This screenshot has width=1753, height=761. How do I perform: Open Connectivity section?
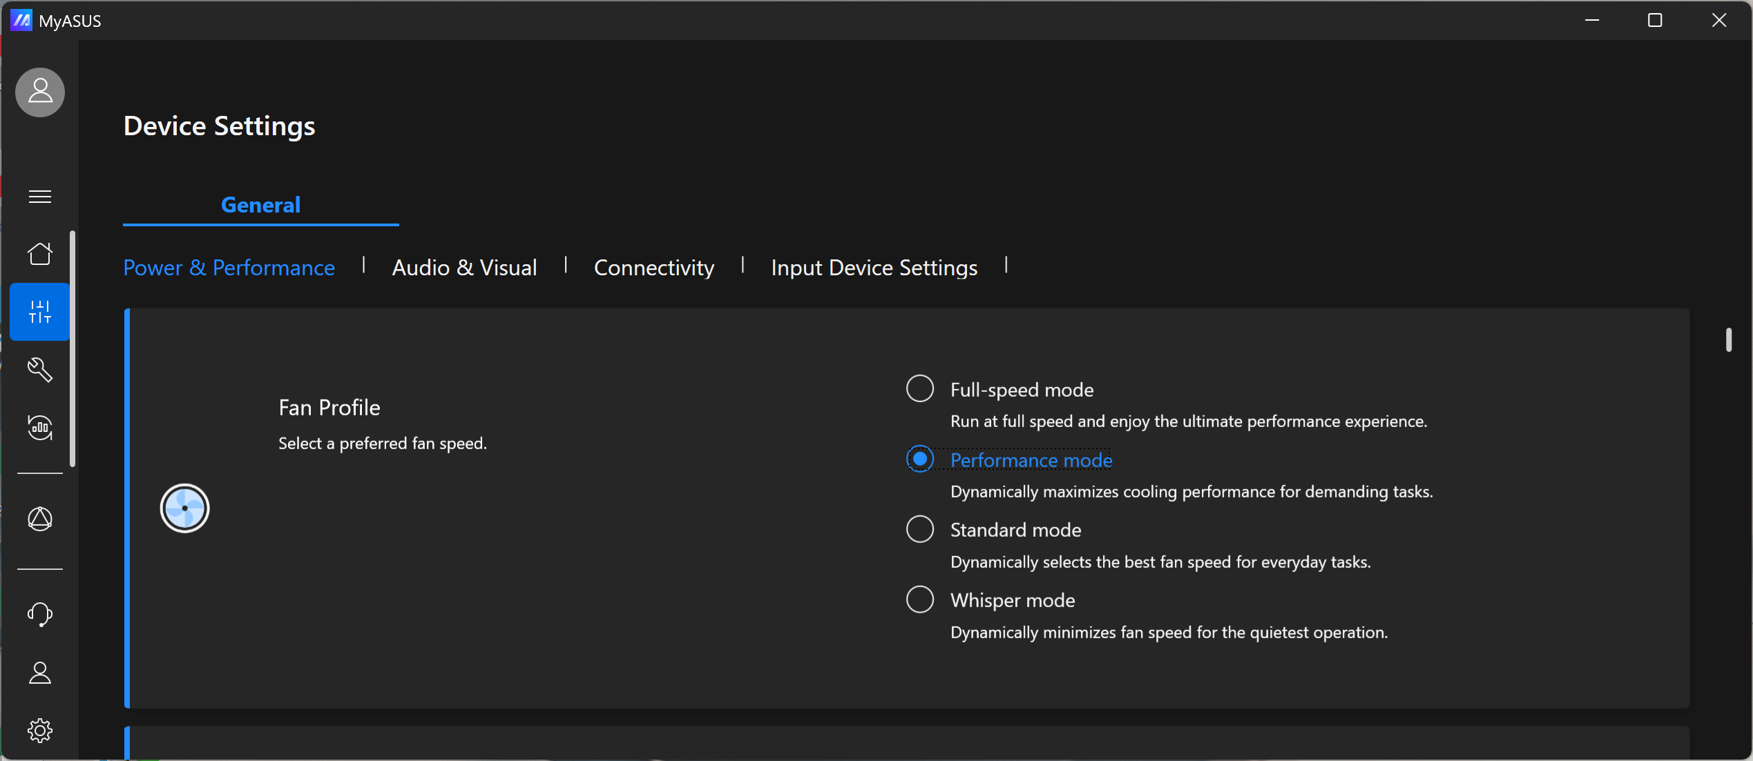(653, 268)
